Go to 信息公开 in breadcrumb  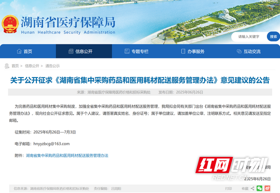tap(32, 66)
